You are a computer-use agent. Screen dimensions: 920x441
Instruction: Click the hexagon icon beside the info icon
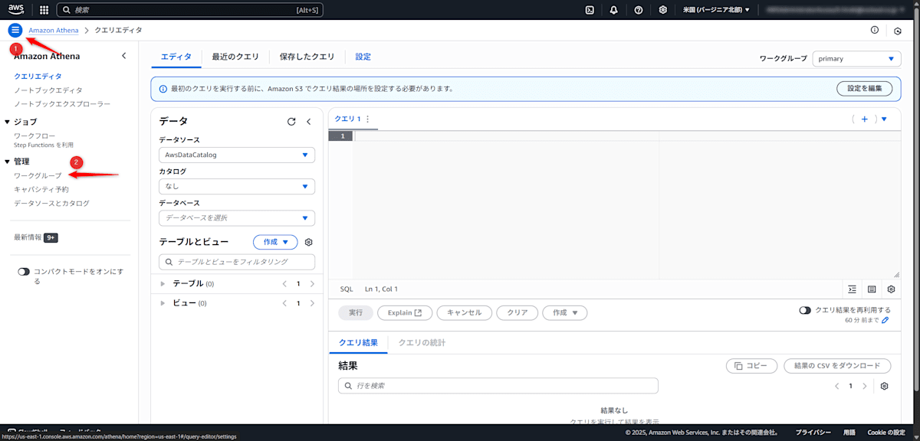click(x=898, y=31)
